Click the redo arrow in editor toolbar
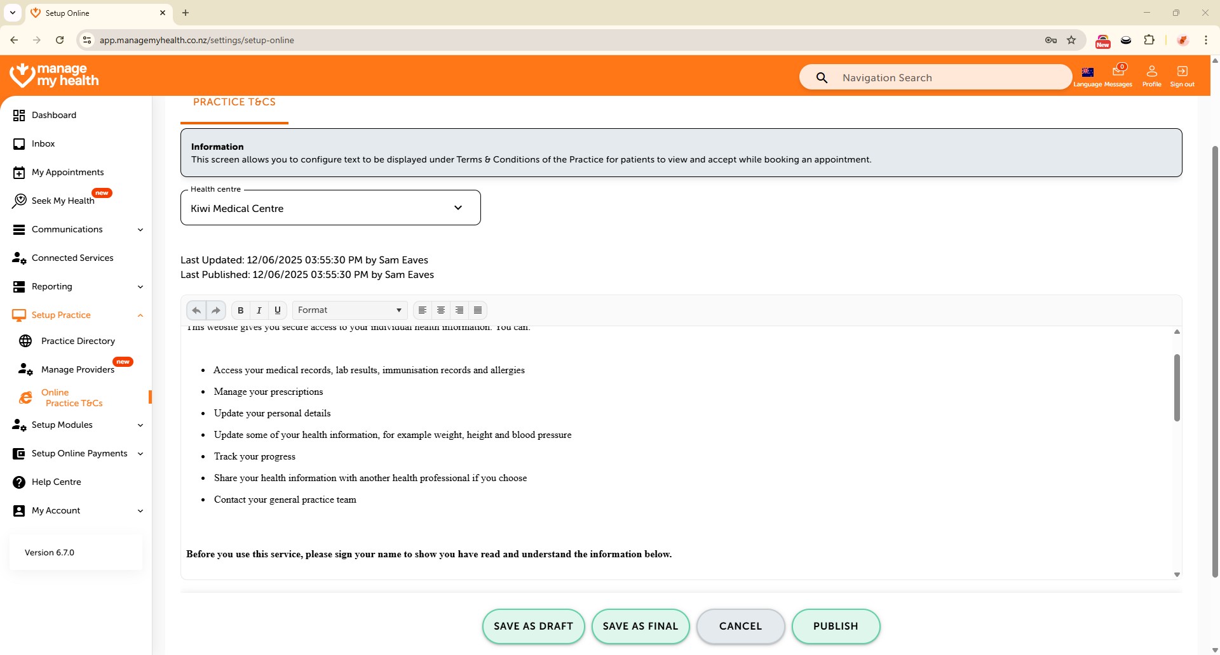This screenshot has width=1220, height=655. pos(216,310)
